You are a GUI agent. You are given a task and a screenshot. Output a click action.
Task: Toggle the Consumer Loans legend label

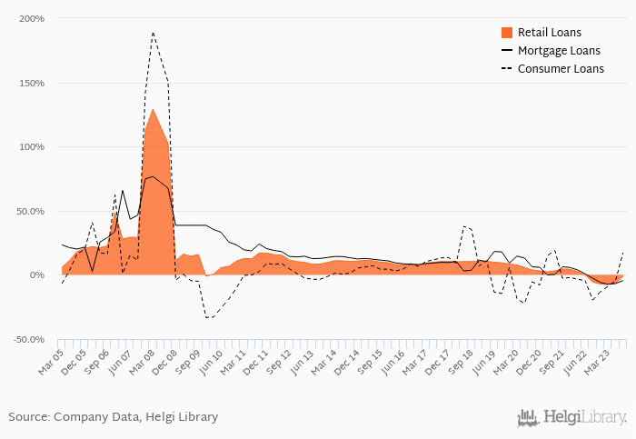click(x=561, y=68)
